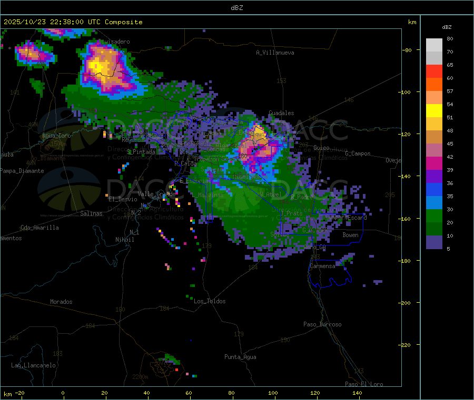
Task: Click the '60' tick on the bottom axis
Action: (189, 393)
